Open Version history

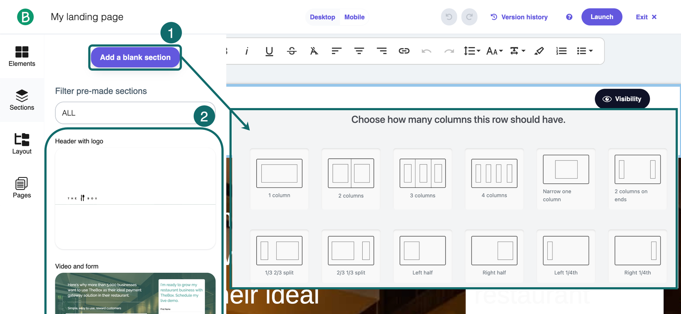click(x=519, y=17)
